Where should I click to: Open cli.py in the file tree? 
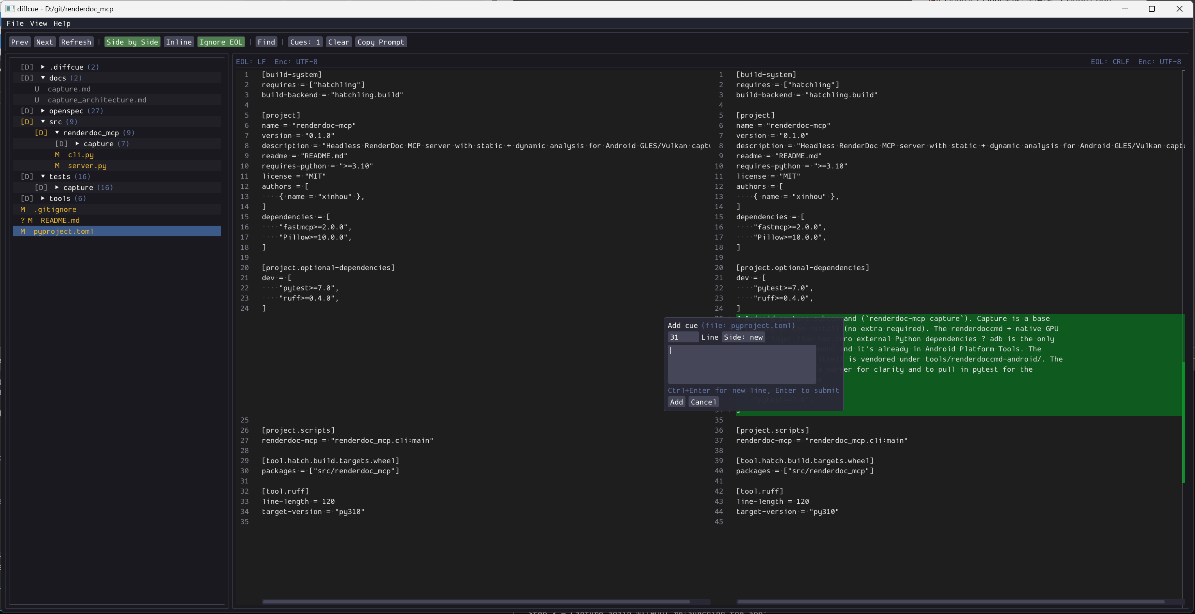tap(81, 154)
